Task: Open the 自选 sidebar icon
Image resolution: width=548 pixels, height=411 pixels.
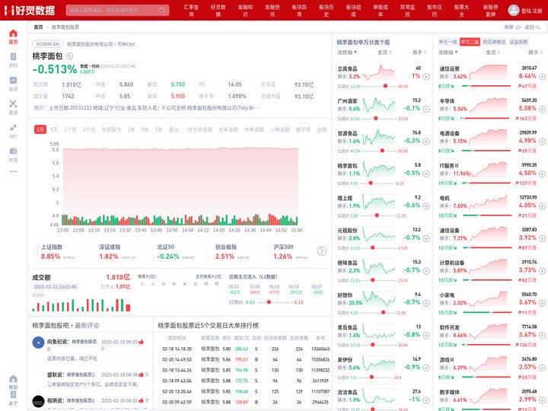Action: tap(13, 84)
